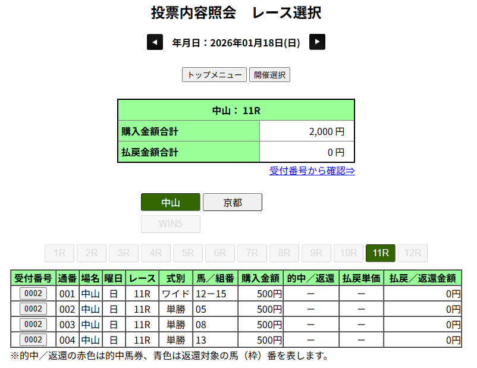The image size is (477, 368).
Task: Click the 購入金額合計 value 2,000円 cell
Action: click(x=307, y=132)
